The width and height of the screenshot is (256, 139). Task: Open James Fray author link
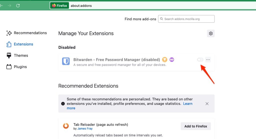pos(85,129)
